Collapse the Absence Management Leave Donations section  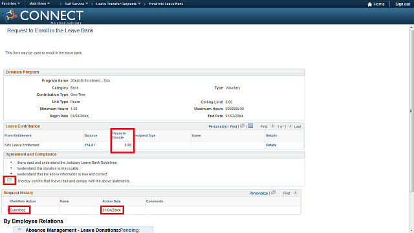[x=19, y=230]
